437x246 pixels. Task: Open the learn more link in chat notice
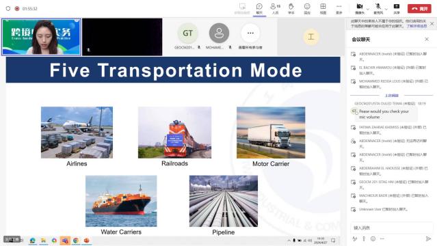click(416, 26)
